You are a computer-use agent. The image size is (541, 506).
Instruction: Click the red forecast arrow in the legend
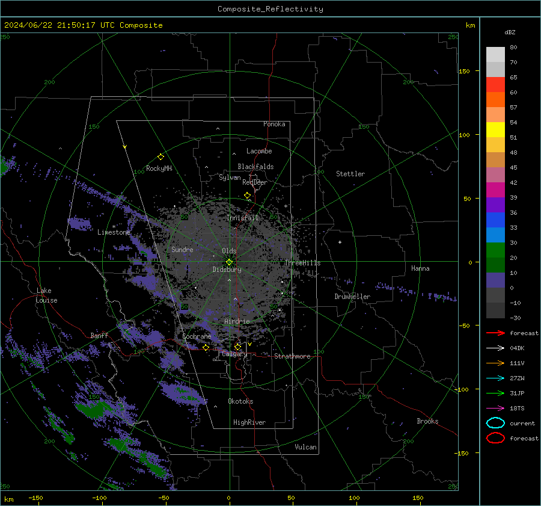point(495,333)
